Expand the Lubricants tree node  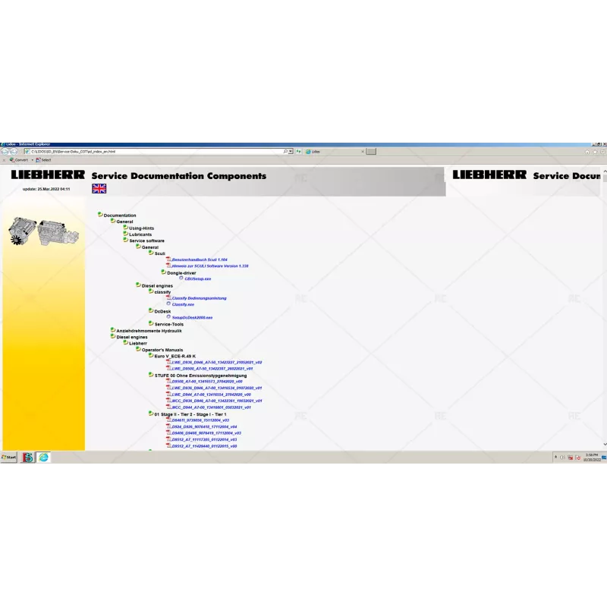point(125,234)
